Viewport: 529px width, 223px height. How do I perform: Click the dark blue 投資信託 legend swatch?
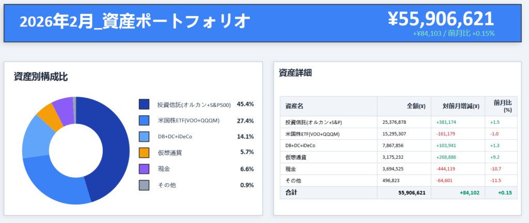[x=144, y=105]
